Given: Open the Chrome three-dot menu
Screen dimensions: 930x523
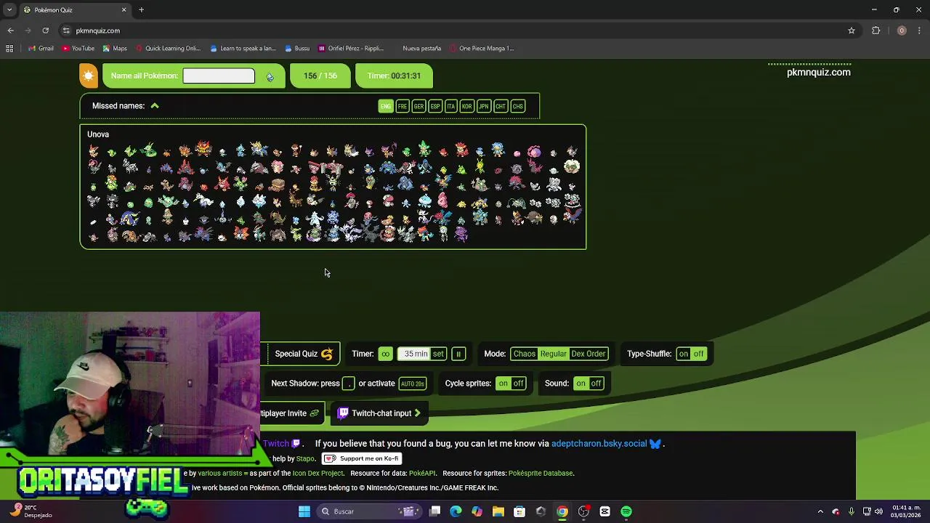Looking at the screenshot, I should (x=919, y=31).
